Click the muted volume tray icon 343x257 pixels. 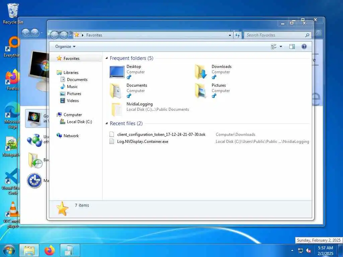[308, 250]
